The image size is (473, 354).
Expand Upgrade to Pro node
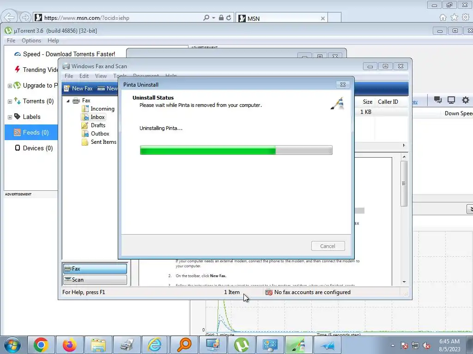click(x=10, y=86)
